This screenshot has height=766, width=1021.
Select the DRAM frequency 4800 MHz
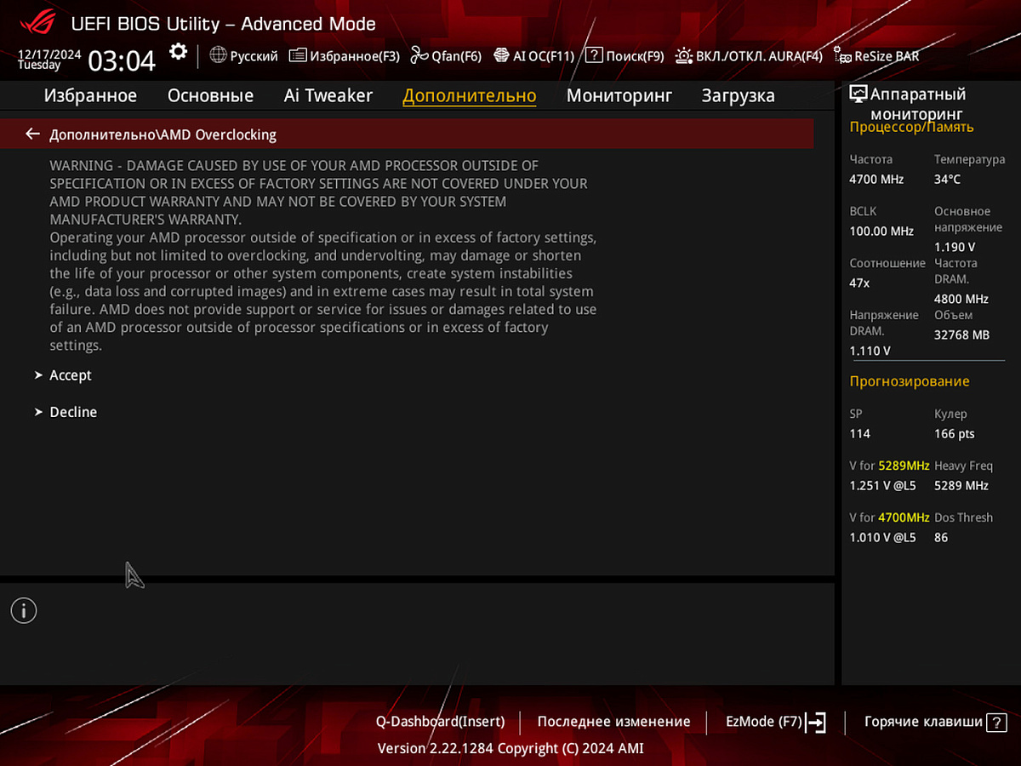(961, 299)
